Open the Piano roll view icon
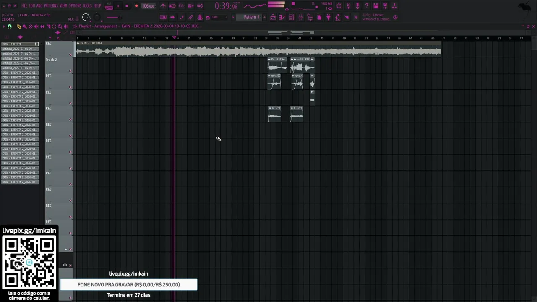Viewport: 537px width, 302px height. point(282,17)
